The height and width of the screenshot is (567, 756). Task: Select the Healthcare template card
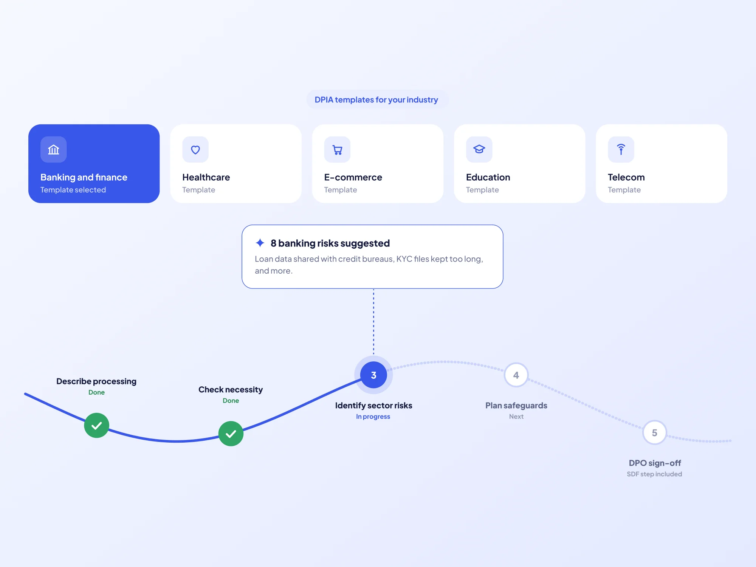236,164
